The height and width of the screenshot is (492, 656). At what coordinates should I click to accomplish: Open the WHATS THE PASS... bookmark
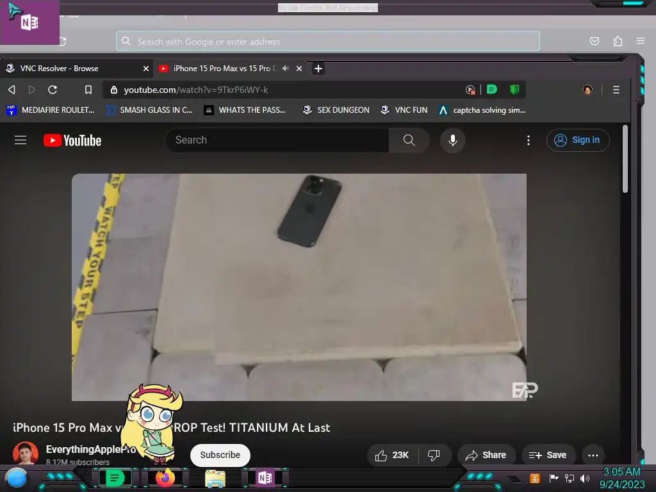click(x=245, y=110)
